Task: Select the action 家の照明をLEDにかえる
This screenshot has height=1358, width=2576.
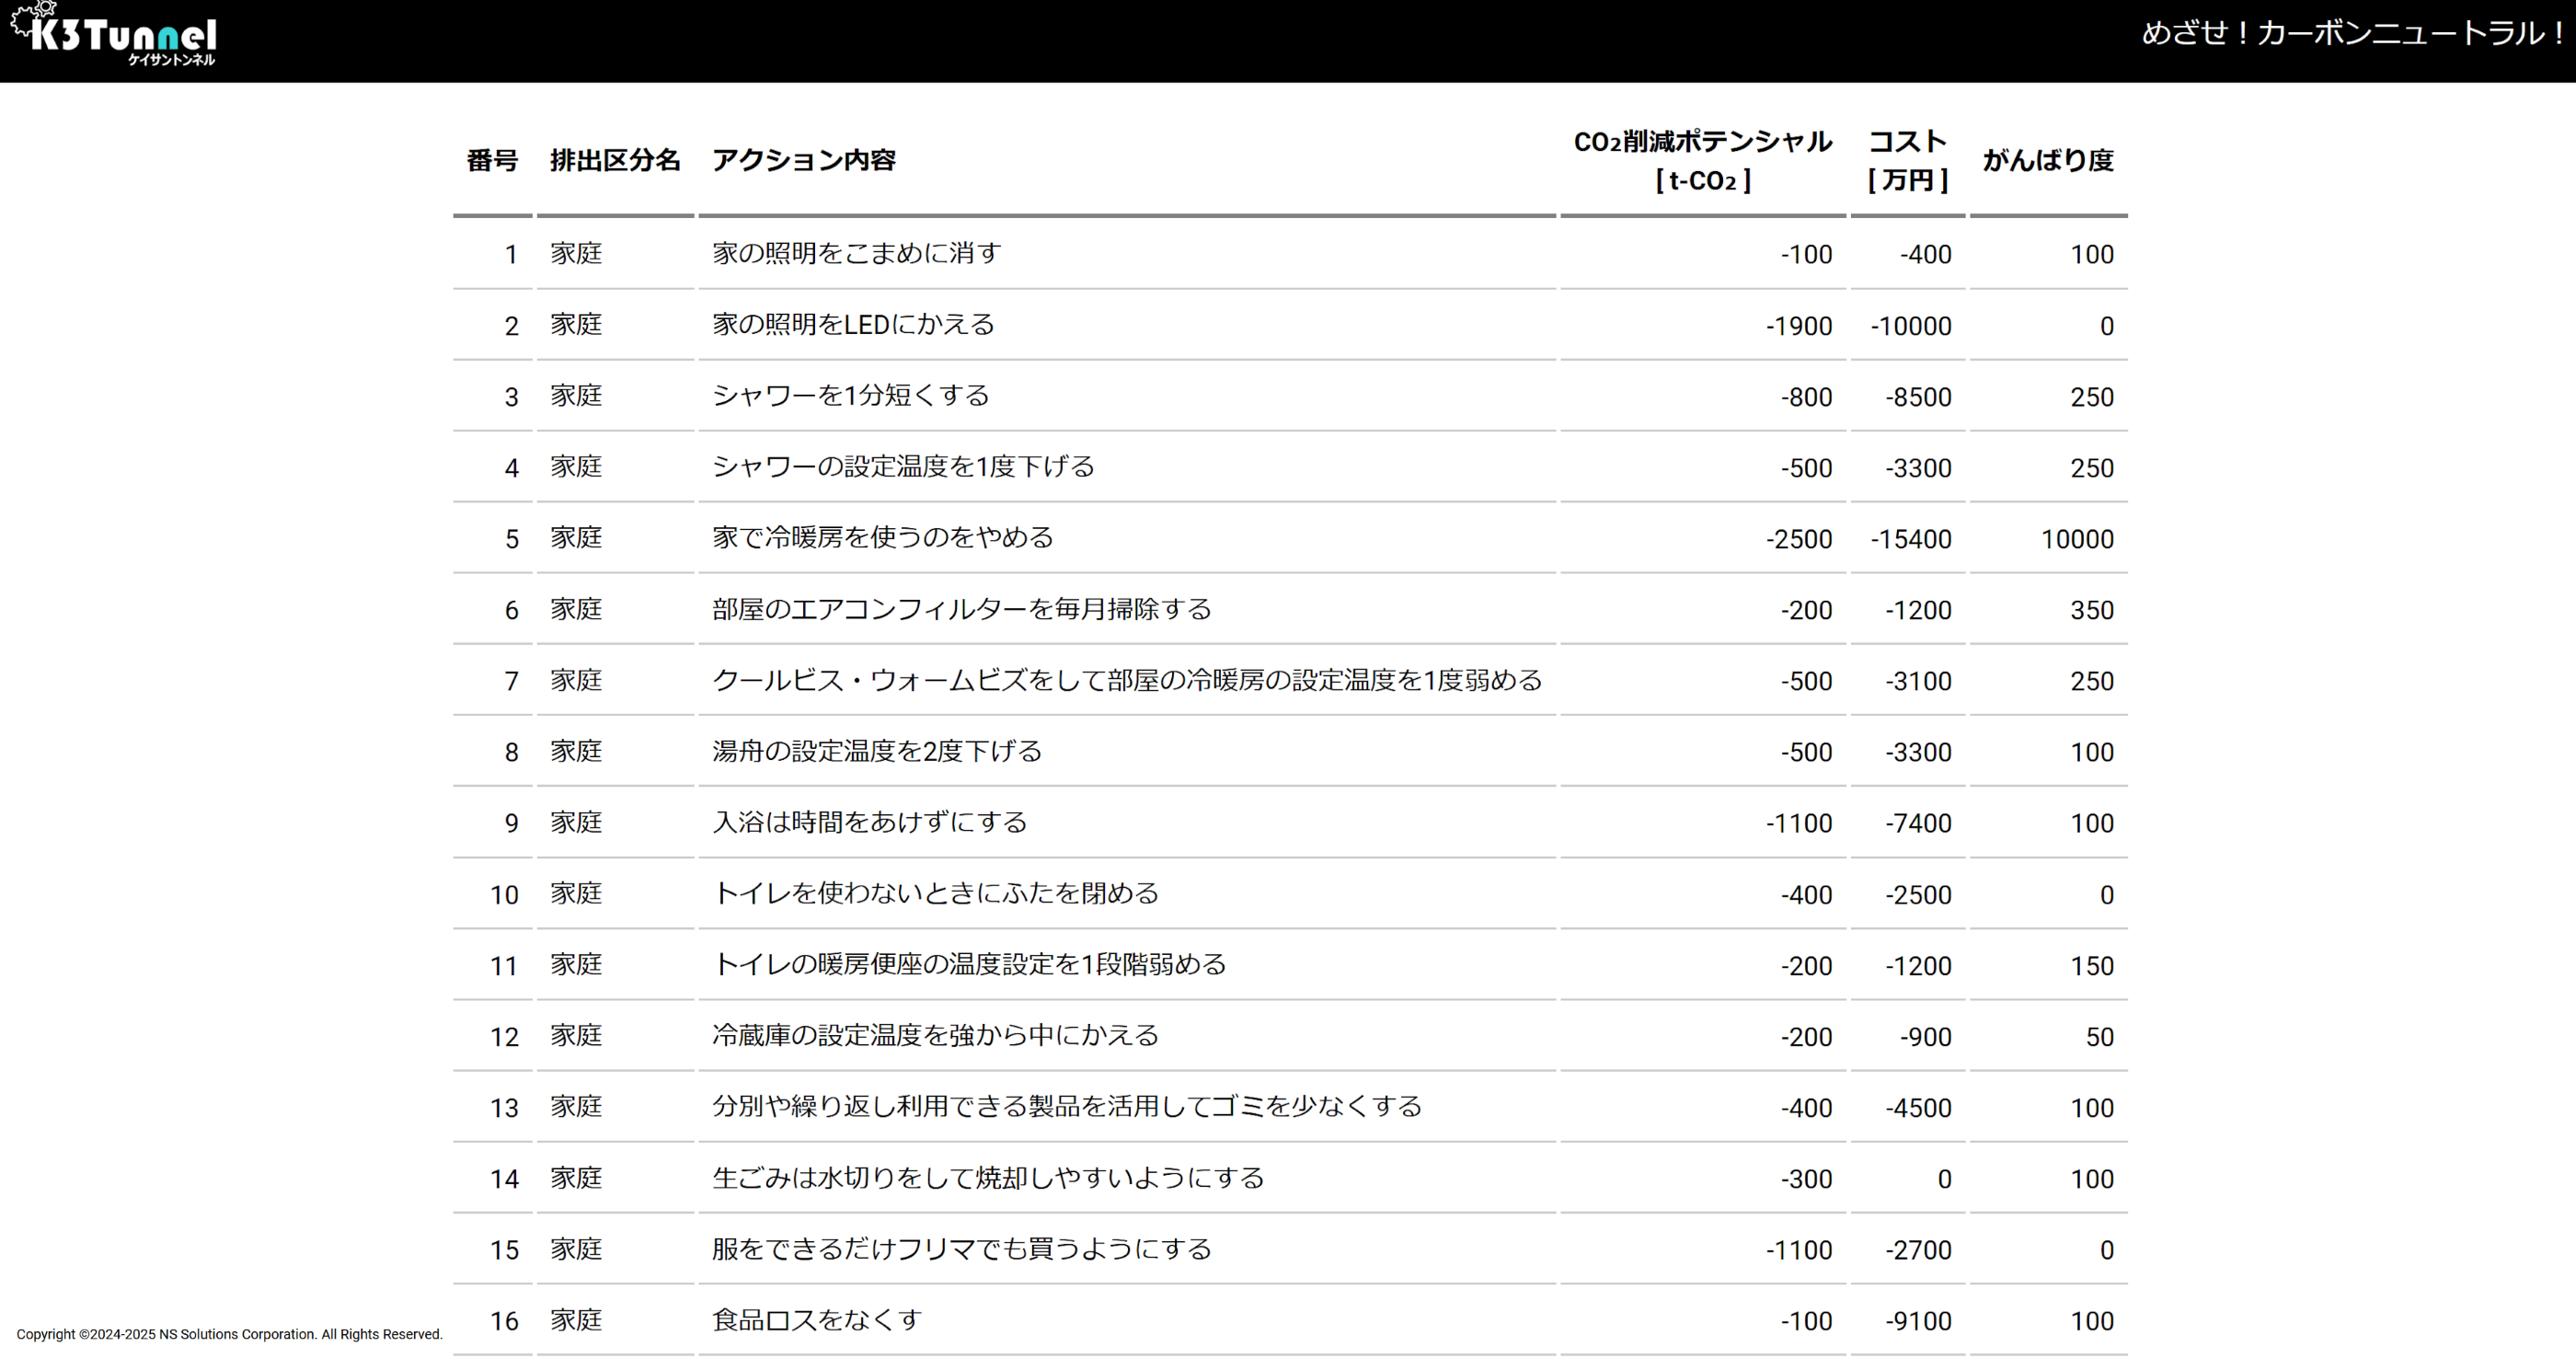Action: (x=853, y=325)
